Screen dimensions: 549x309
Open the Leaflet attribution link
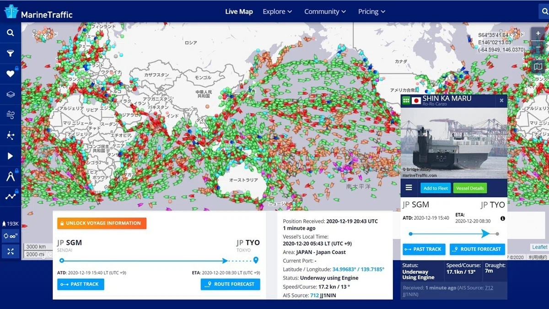point(539,247)
